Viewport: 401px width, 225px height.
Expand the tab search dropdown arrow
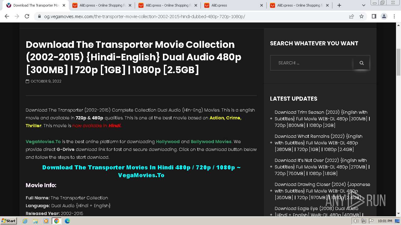click(x=363, y=5)
